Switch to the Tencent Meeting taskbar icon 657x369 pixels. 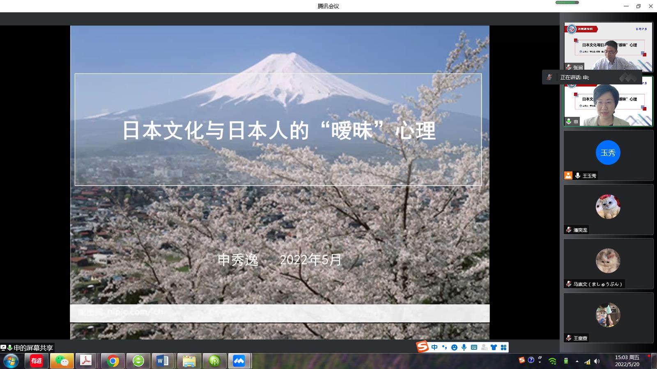coord(239,361)
